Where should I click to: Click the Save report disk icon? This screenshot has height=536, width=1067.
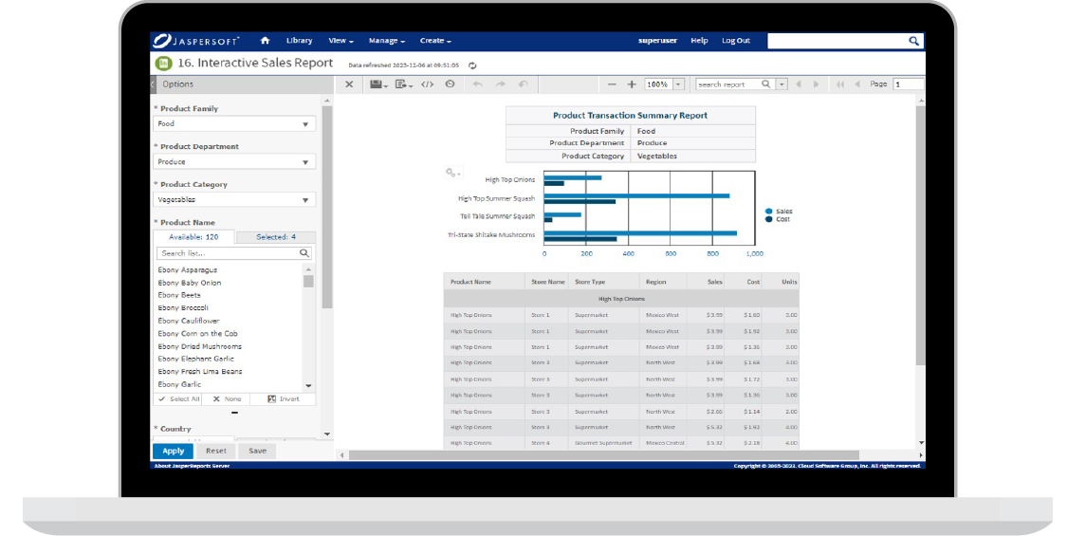click(377, 84)
